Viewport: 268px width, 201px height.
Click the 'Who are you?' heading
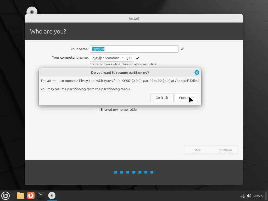tap(48, 31)
